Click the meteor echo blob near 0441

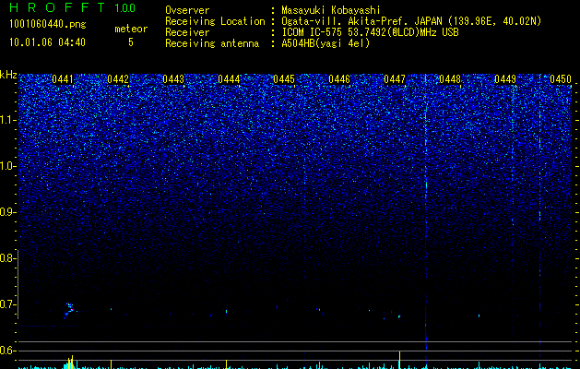tap(69, 310)
